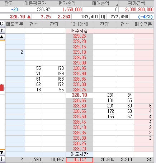Click buy quantity 181 at 328.65
This screenshot has height=163, width=156.
tap(104, 101)
